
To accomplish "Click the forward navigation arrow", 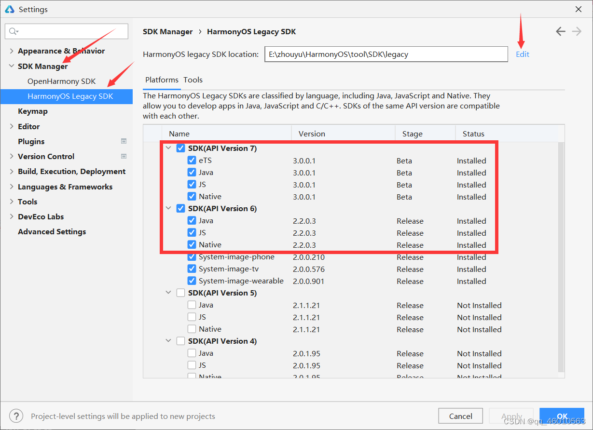I will (577, 31).
